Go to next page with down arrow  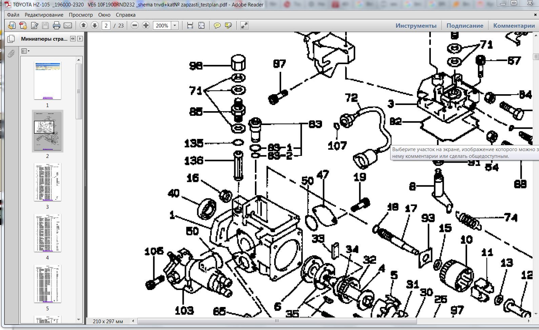[x=95, y=25]
